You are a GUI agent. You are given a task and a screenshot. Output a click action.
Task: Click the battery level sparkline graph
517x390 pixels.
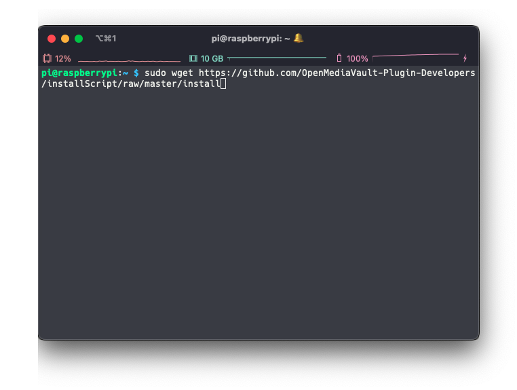[415, 56]
